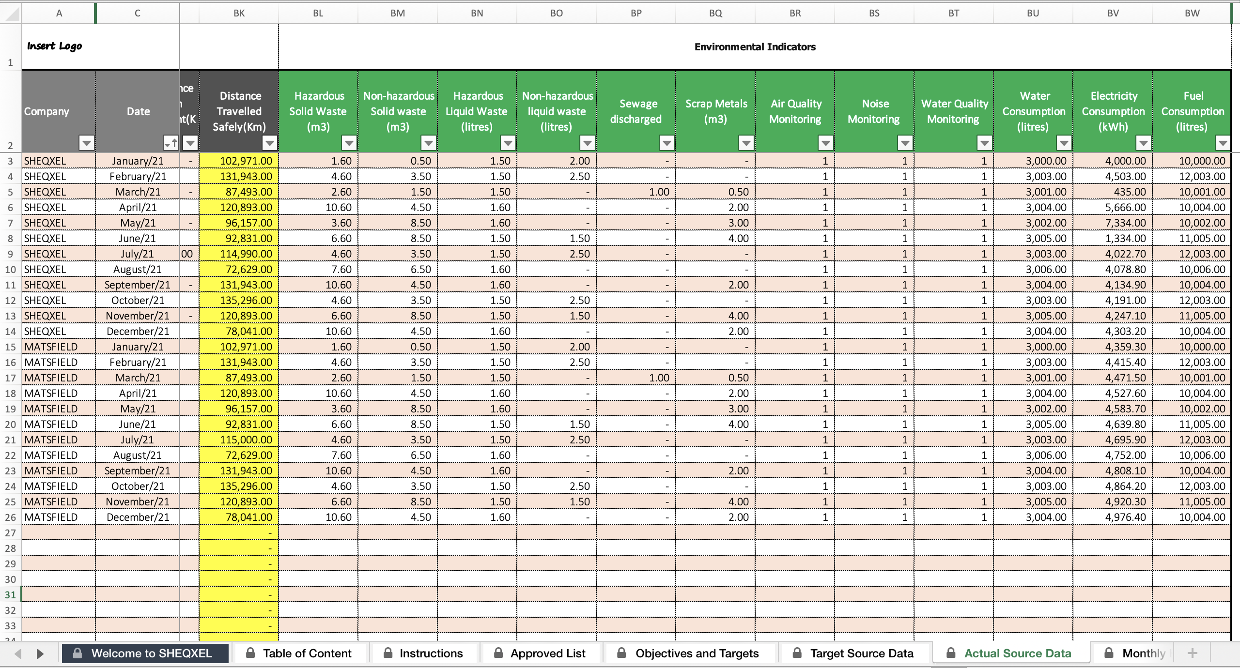Viewport: 1240px width, 668px height.
Task: Open filter dropdown of the truncated column before BK
Action: [x=190, y=143]
